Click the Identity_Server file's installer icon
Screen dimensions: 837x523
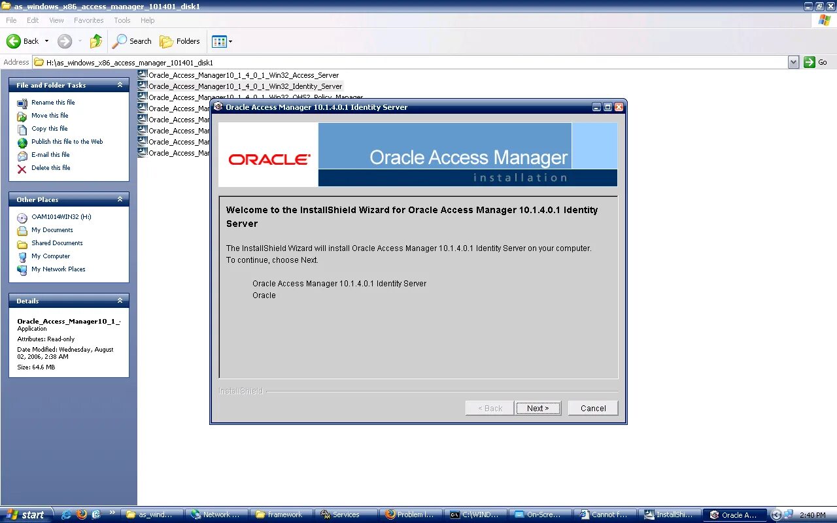pyautogui.click(x=142, y=86)
